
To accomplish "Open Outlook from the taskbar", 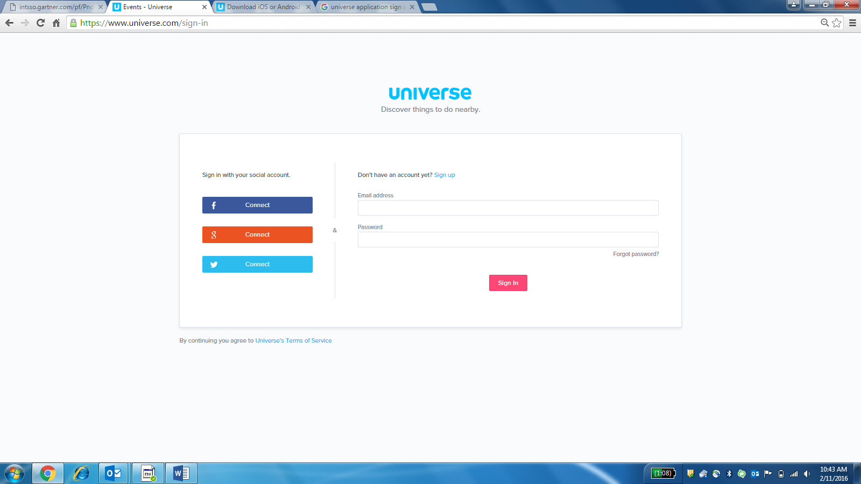I will tap(114, 473).
